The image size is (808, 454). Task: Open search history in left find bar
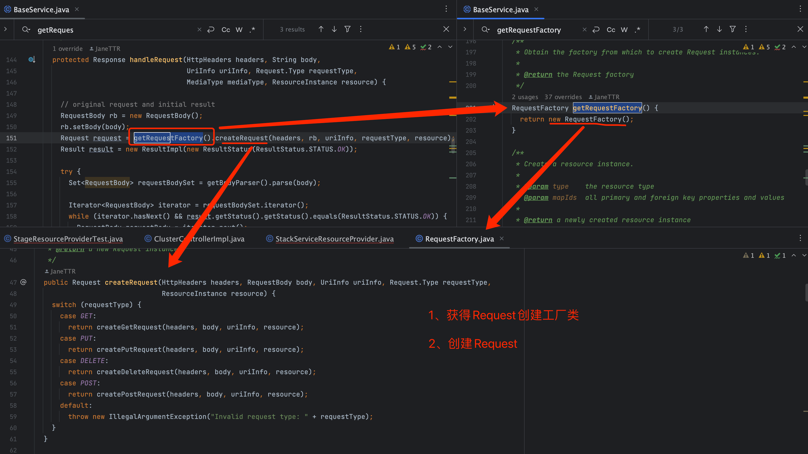26,29
